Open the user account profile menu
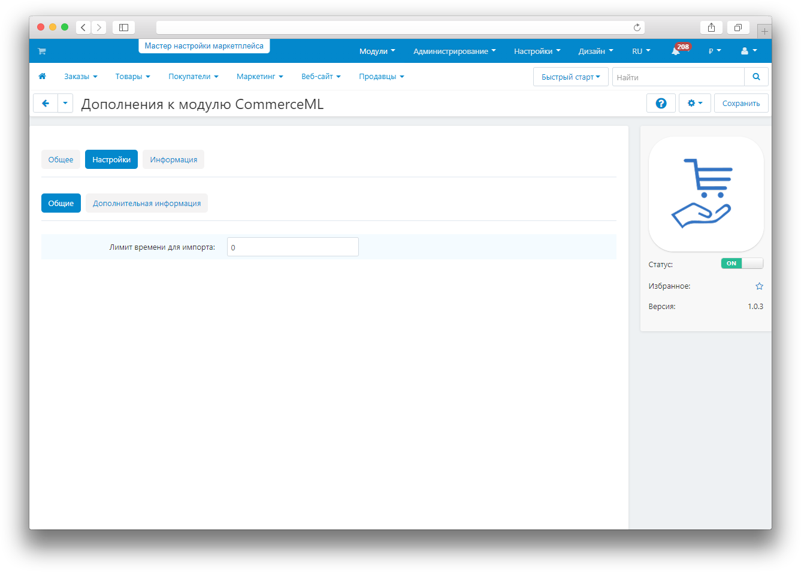The width and height of the screenshot is (801, 572). pos(748,52)
